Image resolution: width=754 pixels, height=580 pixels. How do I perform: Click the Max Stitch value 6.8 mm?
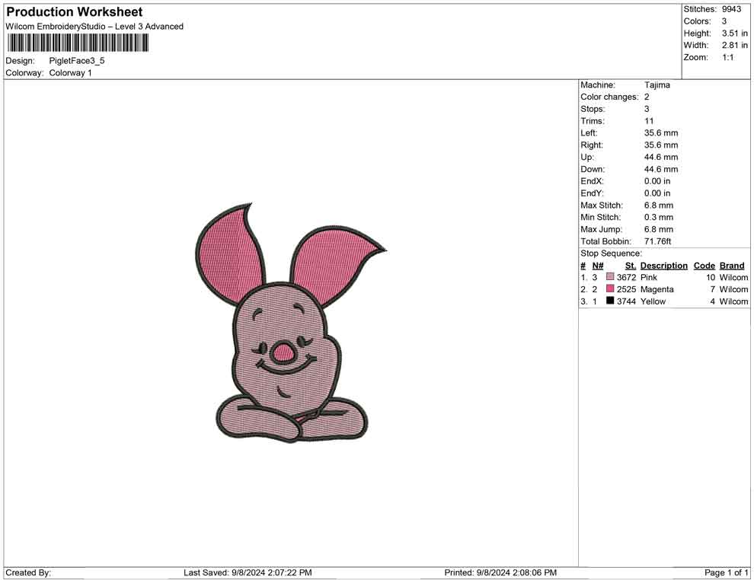click(x=658, y=206)
